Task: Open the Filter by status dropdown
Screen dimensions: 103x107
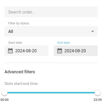Action: pyautogui.click(x=51, y=31)
